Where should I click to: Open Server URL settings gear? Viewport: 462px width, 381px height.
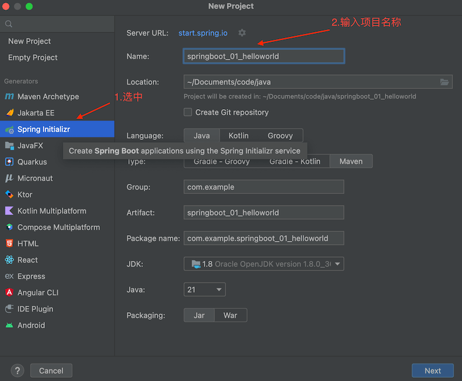pyautogui.click(x=242, y=33)
